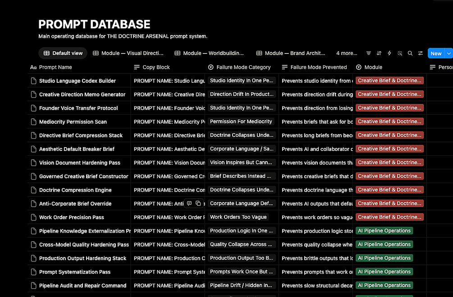Switch to Module — Visual Direction view tab
453x297 pixels.
click(x=128, y=53)
